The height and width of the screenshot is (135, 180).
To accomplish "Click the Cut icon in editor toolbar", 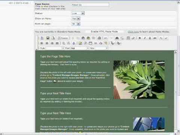I will pos(73,38).
